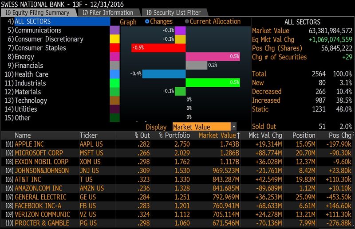The width and height of the screenshot is (355, 229).
Task: Open the GENERAL ELECTRIC holding row
Action: [x=177, y=197]
